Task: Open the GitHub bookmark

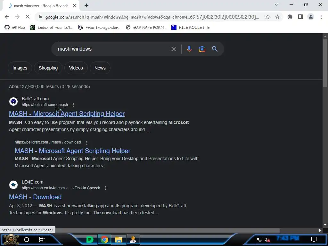Action: 15,28
